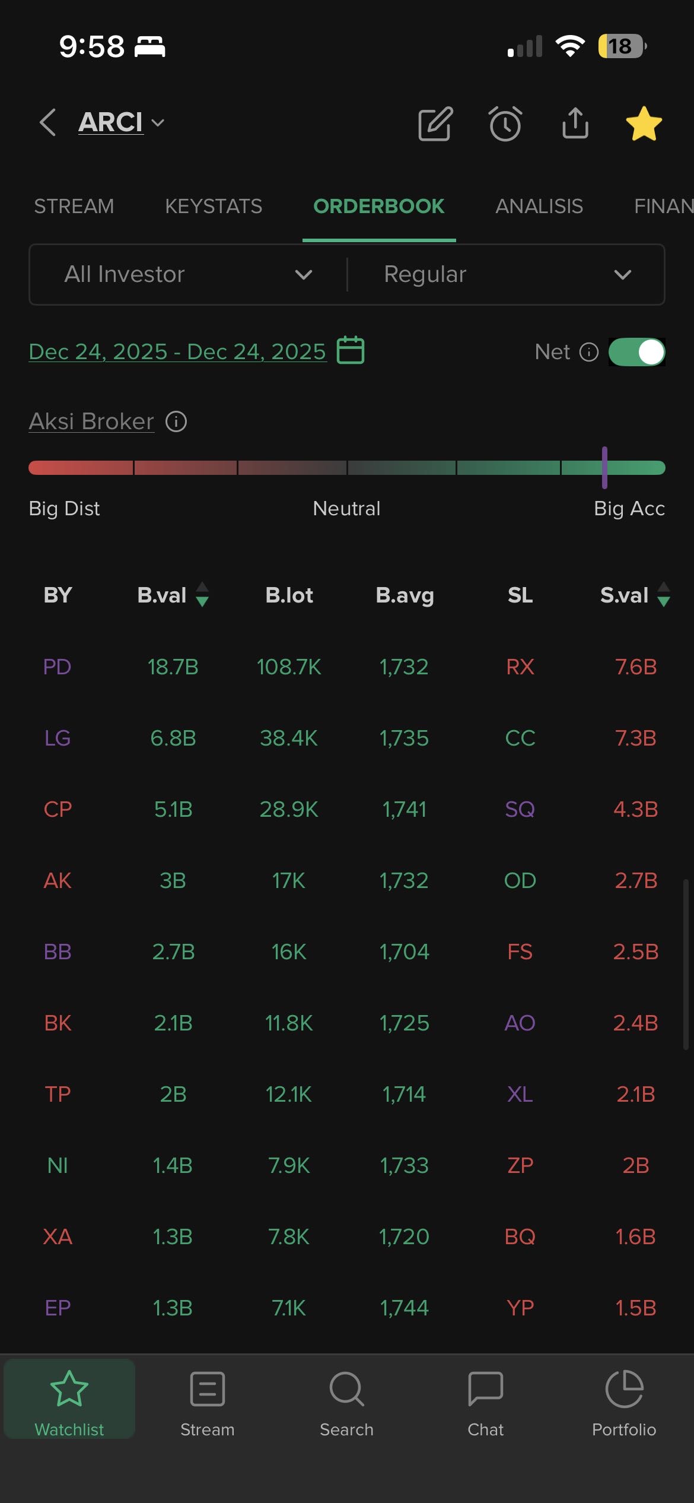Expand the ARCI ticker selector chevron
Screen dimensions: 694x1503
point(158,123)
